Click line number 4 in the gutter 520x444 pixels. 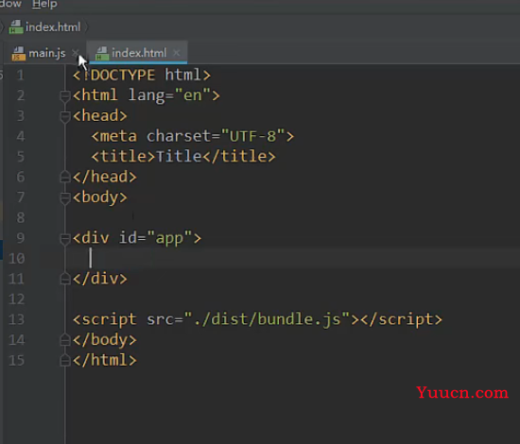coord(20,136)
